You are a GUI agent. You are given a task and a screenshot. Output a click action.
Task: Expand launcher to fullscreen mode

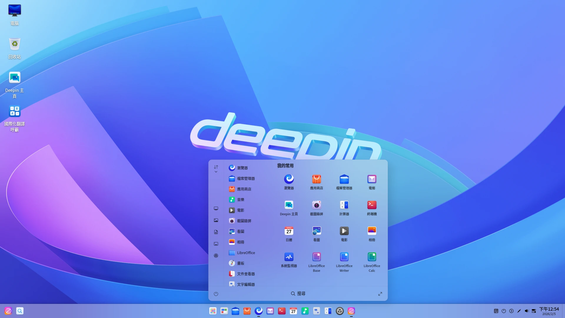pos(380,294)
